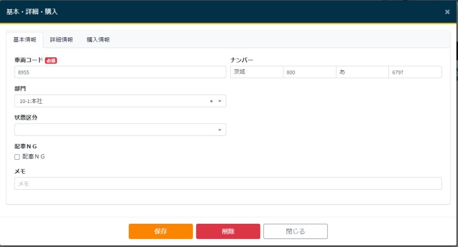Click the ナンバー kana field showing あ
458x247 pixels.
(x=362, y=72)
